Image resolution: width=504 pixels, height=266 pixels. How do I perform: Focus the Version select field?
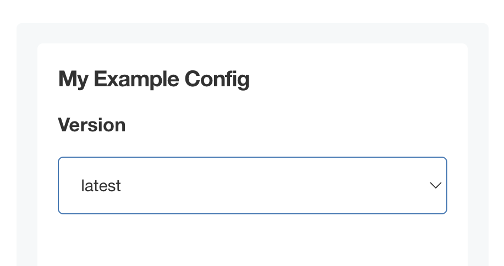click(252, 186)
